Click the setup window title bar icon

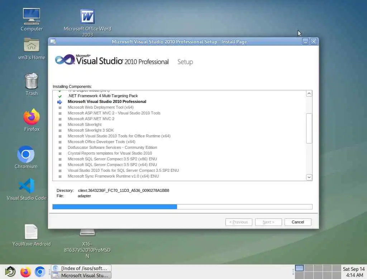pyautogui.click(x=53, y=42)
